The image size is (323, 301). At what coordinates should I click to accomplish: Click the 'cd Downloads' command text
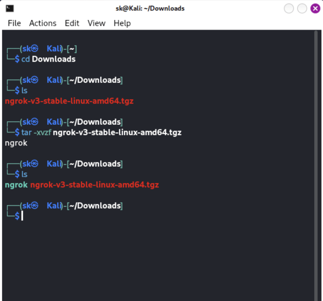tap(49, 59)
